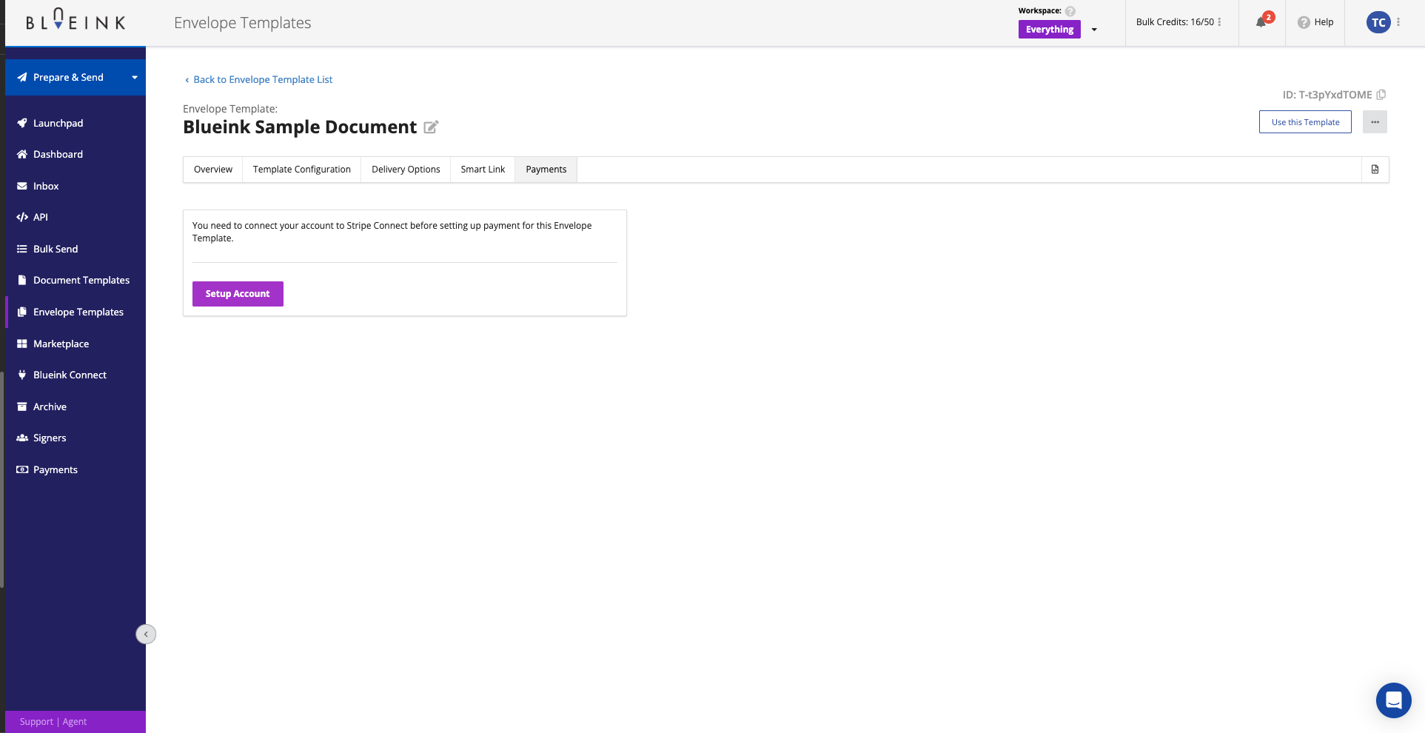Select Bulk Send sidebar label

pos(56,249)
